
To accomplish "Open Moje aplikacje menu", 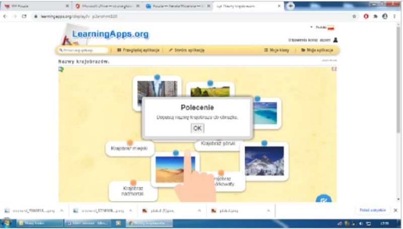I will pos(317,50).
